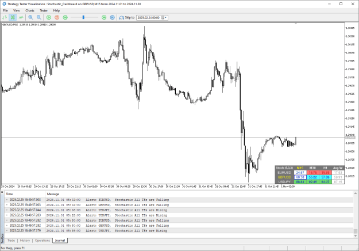
Task: Click the chart shift marker triangle at top
Action: (x=296, y=24)
